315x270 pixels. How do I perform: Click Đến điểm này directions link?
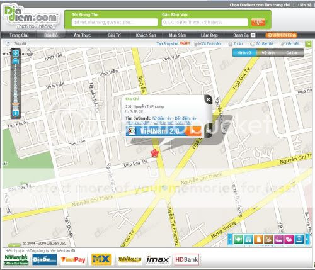pyautogui.click(x=185, y=118)
